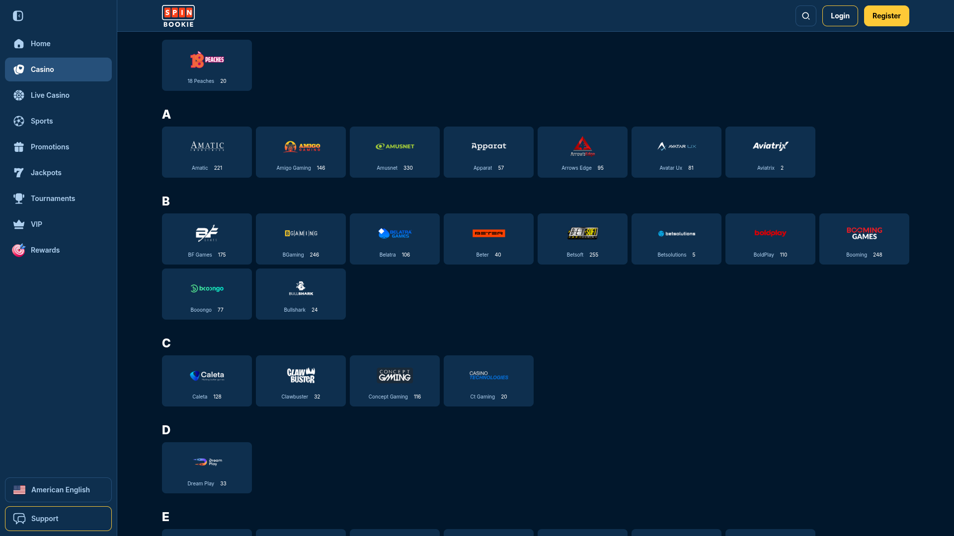This screenshot has height=536, width=954.
Task: Open the Booongo provider card
Action: tap(207, 294)
